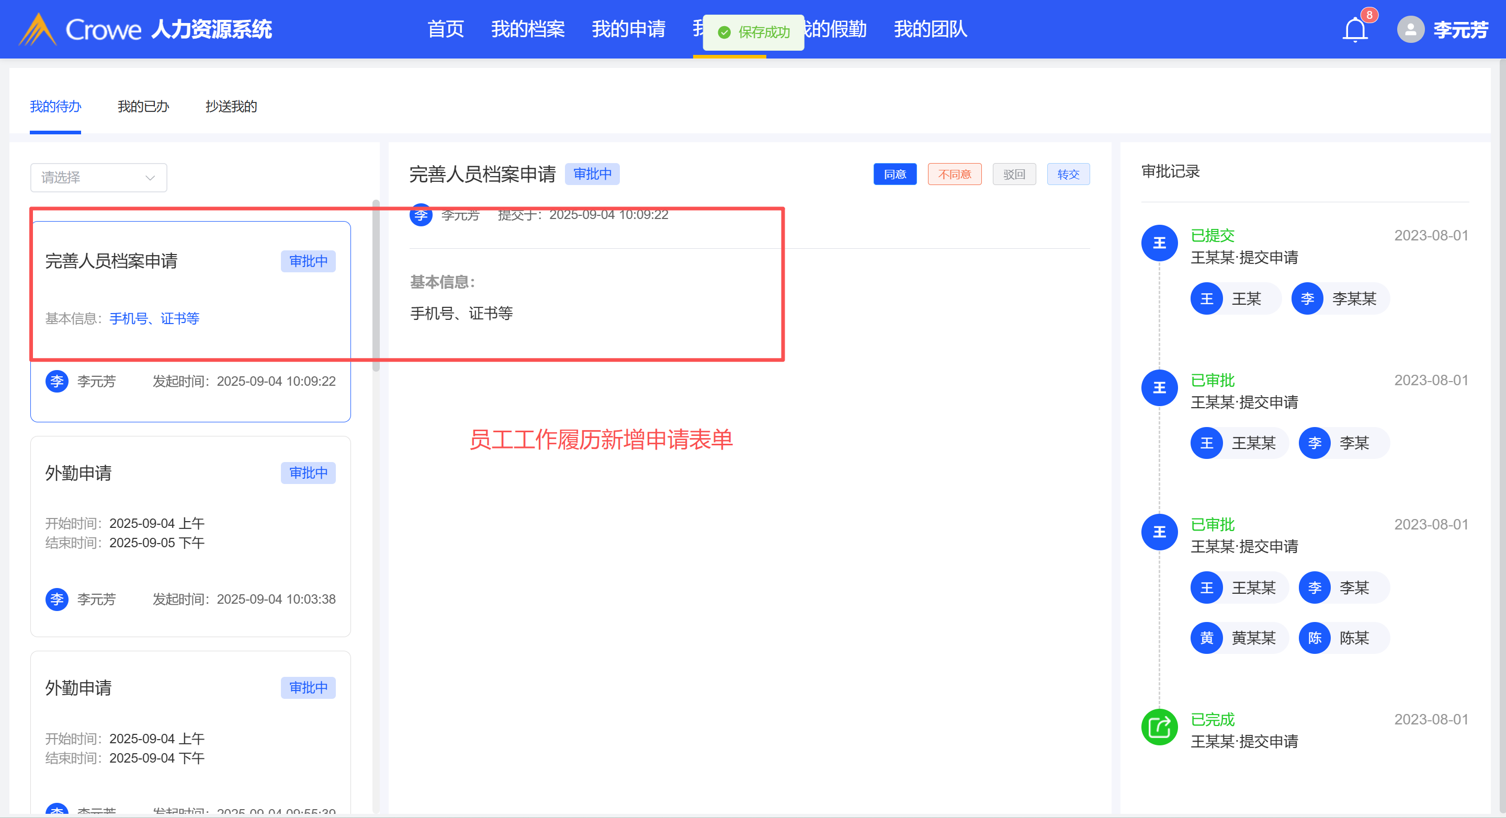Viewport: 1506px width, 818px height.
Task: Click 李元芳 avatar in first 外勤申请 card
Action: click(x=56, y=599)
